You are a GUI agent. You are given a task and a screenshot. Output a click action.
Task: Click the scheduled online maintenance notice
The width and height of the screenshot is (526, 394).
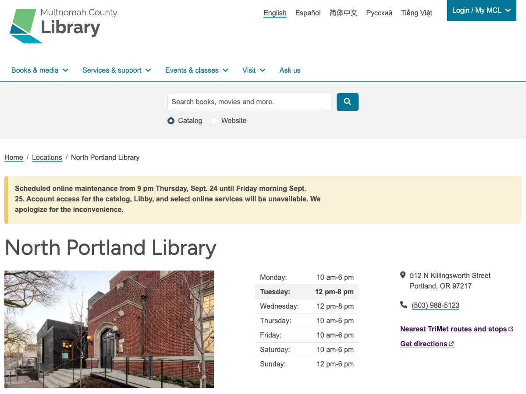point(263,200)
